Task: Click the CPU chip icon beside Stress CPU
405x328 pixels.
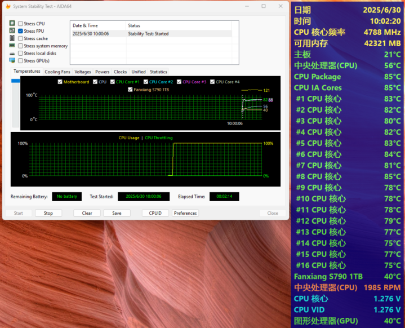Action: 12,24
